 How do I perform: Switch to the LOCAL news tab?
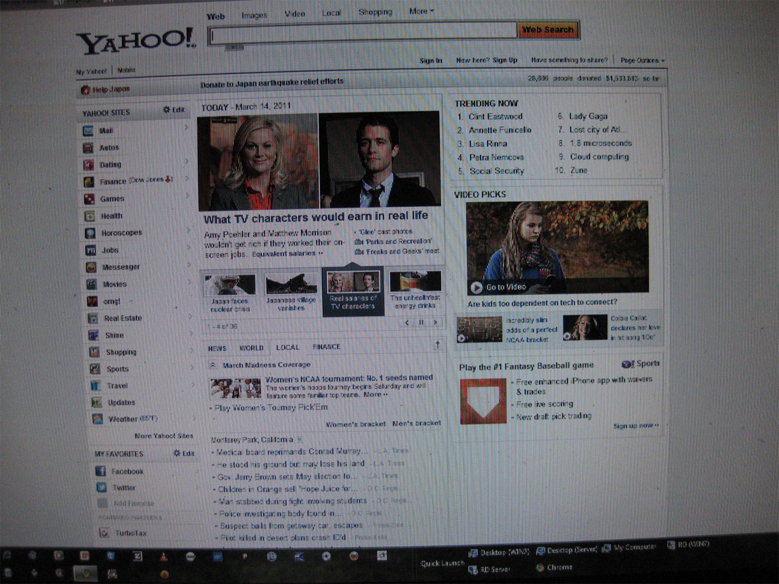tap(288, 347)
